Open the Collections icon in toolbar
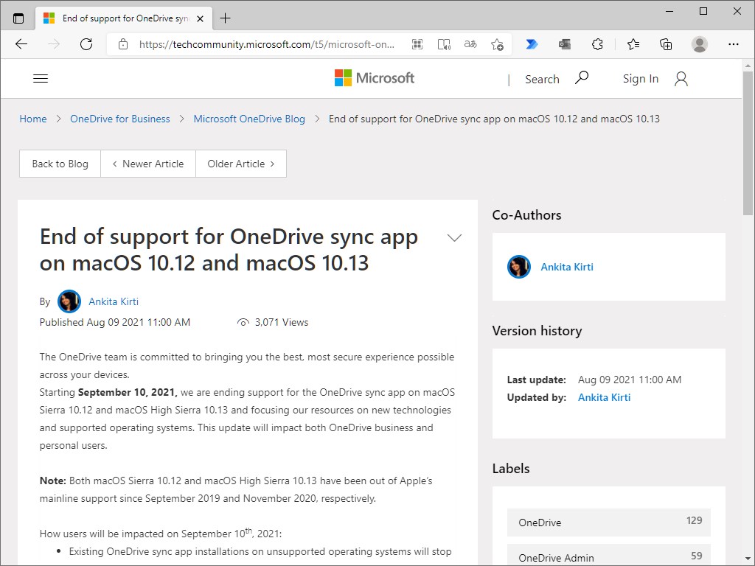755x566 pixels. [x=666, y=44]
